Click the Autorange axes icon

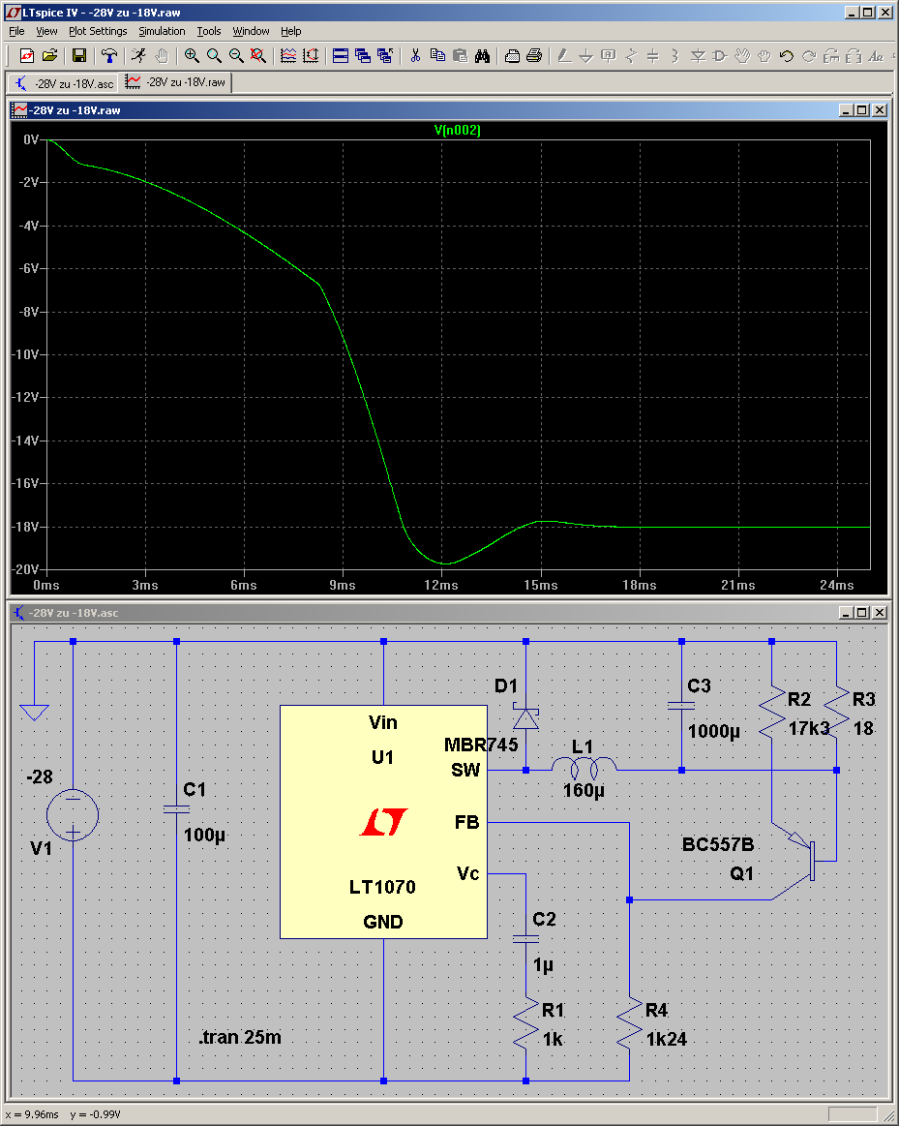311,55
